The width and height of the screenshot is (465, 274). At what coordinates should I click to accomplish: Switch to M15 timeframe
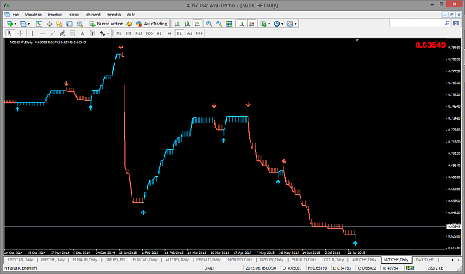click(x=139, y=33)
